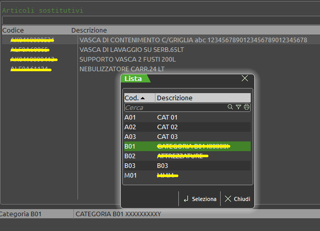320x231 pixels.
Task: Focus the Cerca search field
Action: 173,107
